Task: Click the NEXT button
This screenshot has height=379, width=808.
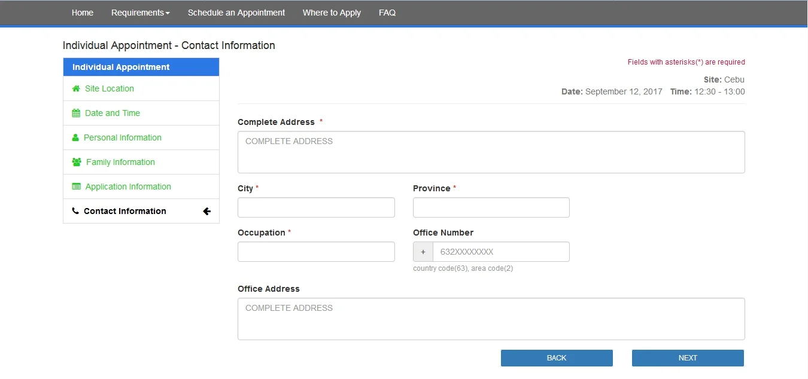Action: click(688, 358)
